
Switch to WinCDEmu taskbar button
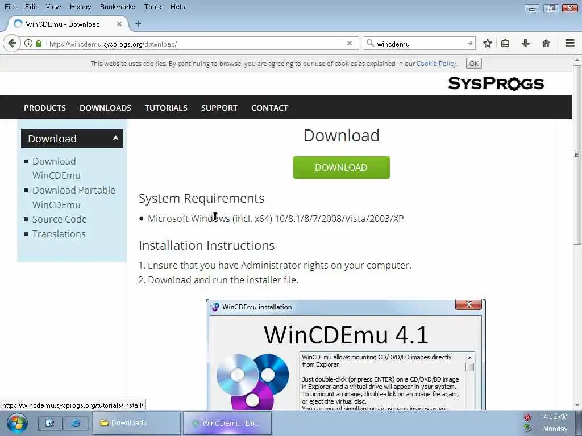pos(227,423)
